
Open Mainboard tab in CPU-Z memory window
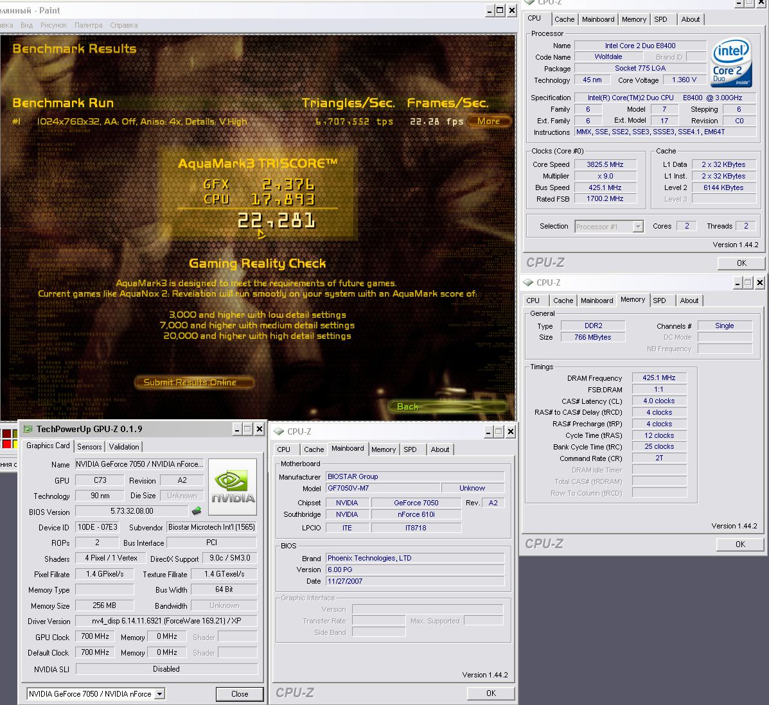point(597,300)
